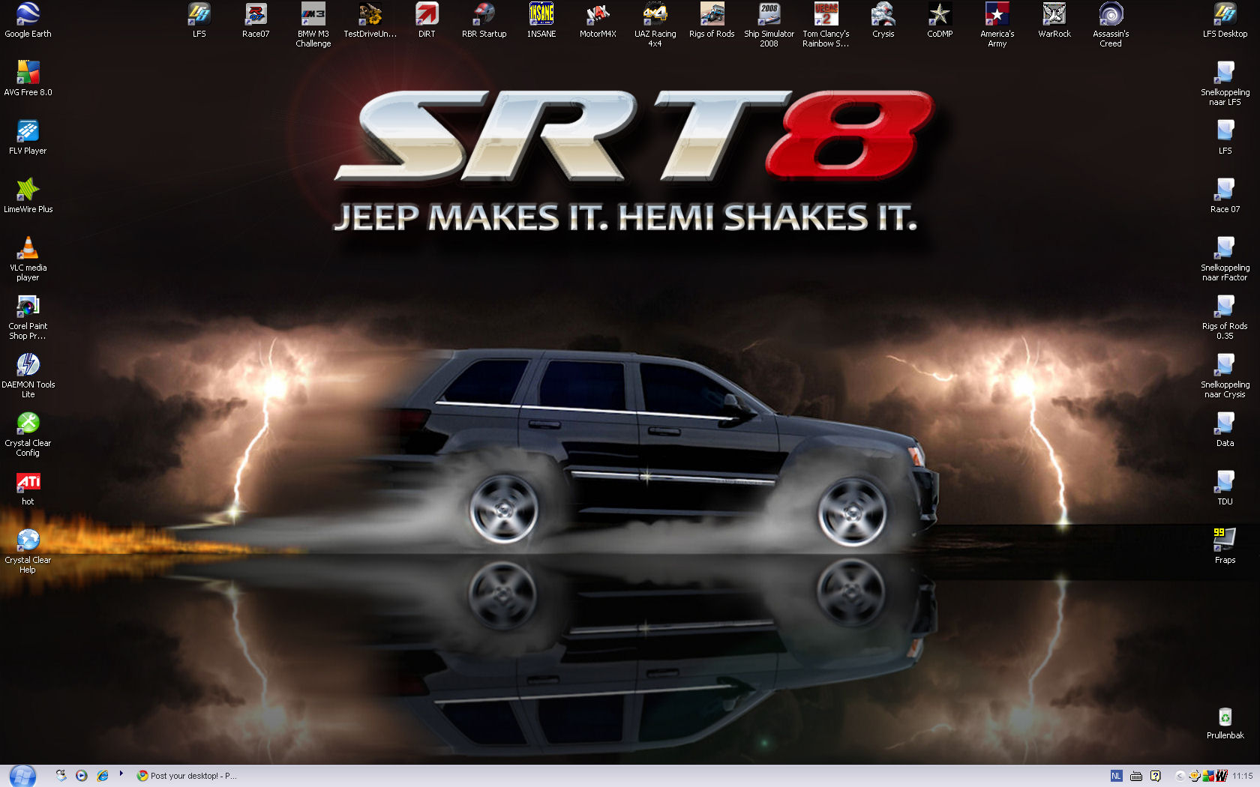This screenshot has height=787, width=1260.
Task: Select the UAZ Racing 4x4 icon
Action: tap(655, 25)
